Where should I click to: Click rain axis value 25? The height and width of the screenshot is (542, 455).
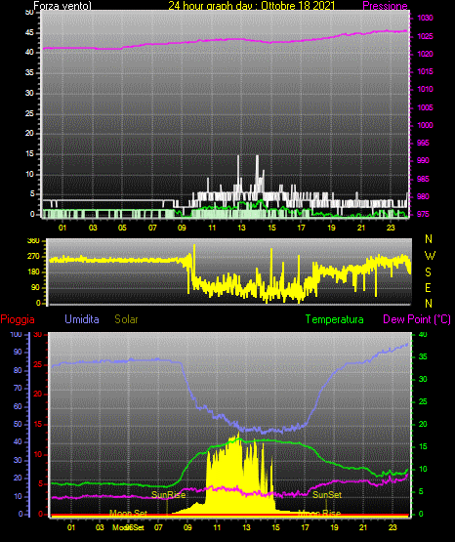point(37,364)
